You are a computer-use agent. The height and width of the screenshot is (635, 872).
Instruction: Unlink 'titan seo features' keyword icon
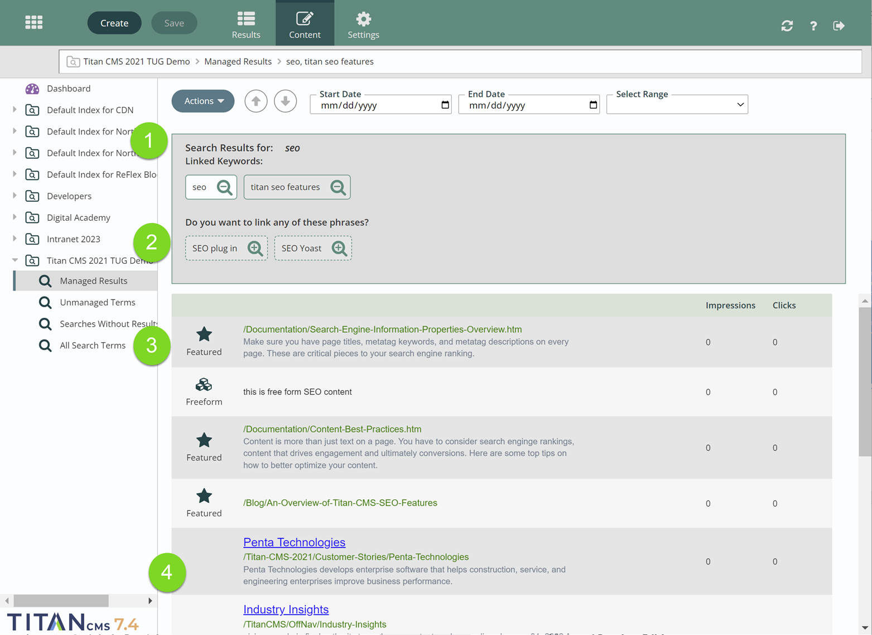(338, 187)
